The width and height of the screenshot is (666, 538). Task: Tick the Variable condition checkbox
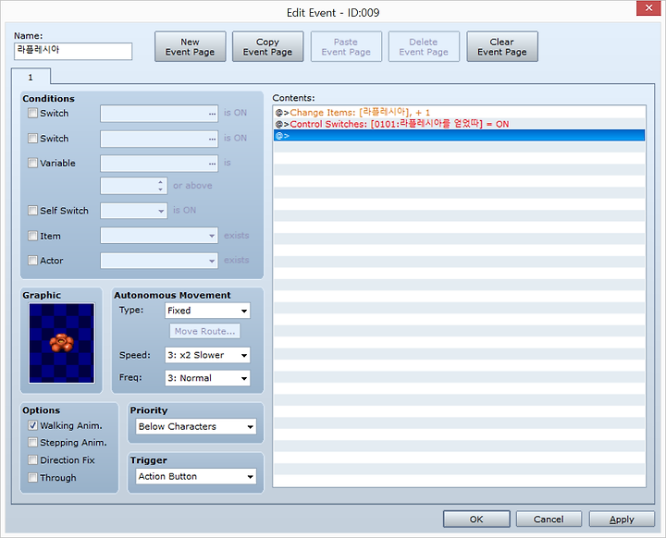click(x=32, y=163)
